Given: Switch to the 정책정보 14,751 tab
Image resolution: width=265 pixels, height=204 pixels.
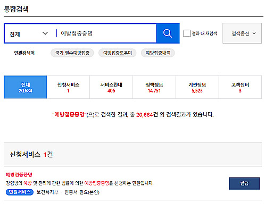Looking at the screenshot, I should 154,87.
